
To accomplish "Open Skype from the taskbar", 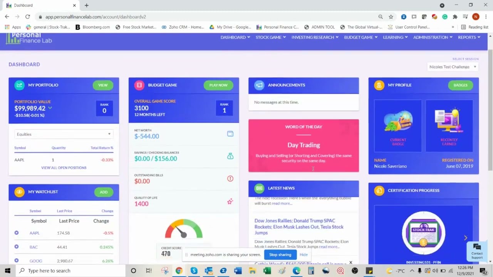I will point(194,270).
